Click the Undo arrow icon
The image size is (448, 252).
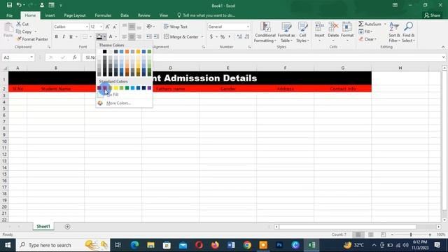coord(19,5)
